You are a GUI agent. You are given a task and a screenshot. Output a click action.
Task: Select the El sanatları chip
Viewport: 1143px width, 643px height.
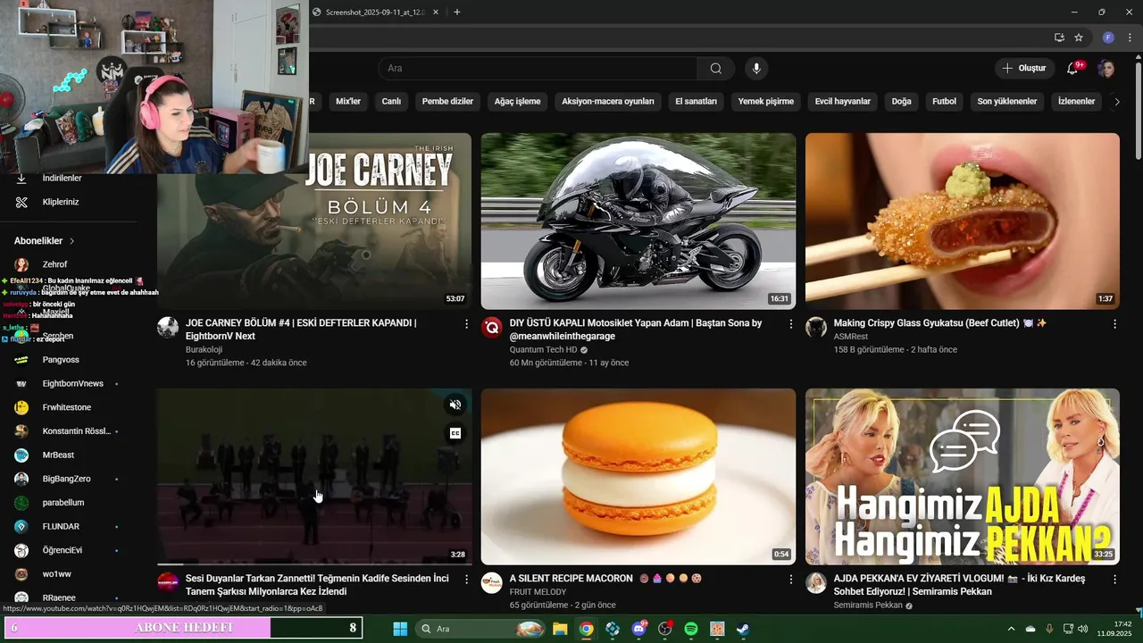click(697, 102)
